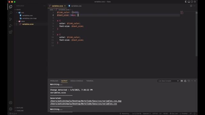Open the /css/variables.css path link in Output
205x115 pixels.
(84, 104)
